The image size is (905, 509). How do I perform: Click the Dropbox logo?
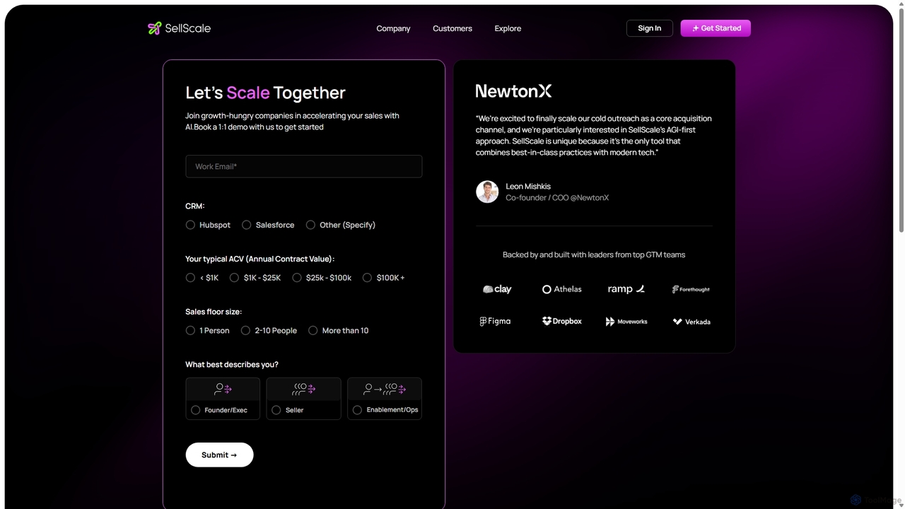pos(561,321)
